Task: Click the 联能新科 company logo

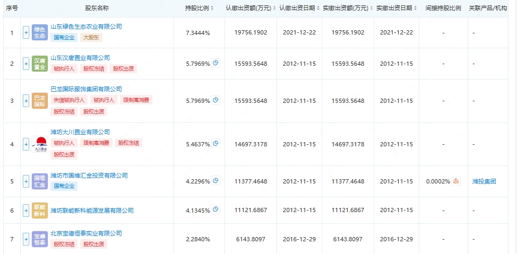Action: (40, 210)
